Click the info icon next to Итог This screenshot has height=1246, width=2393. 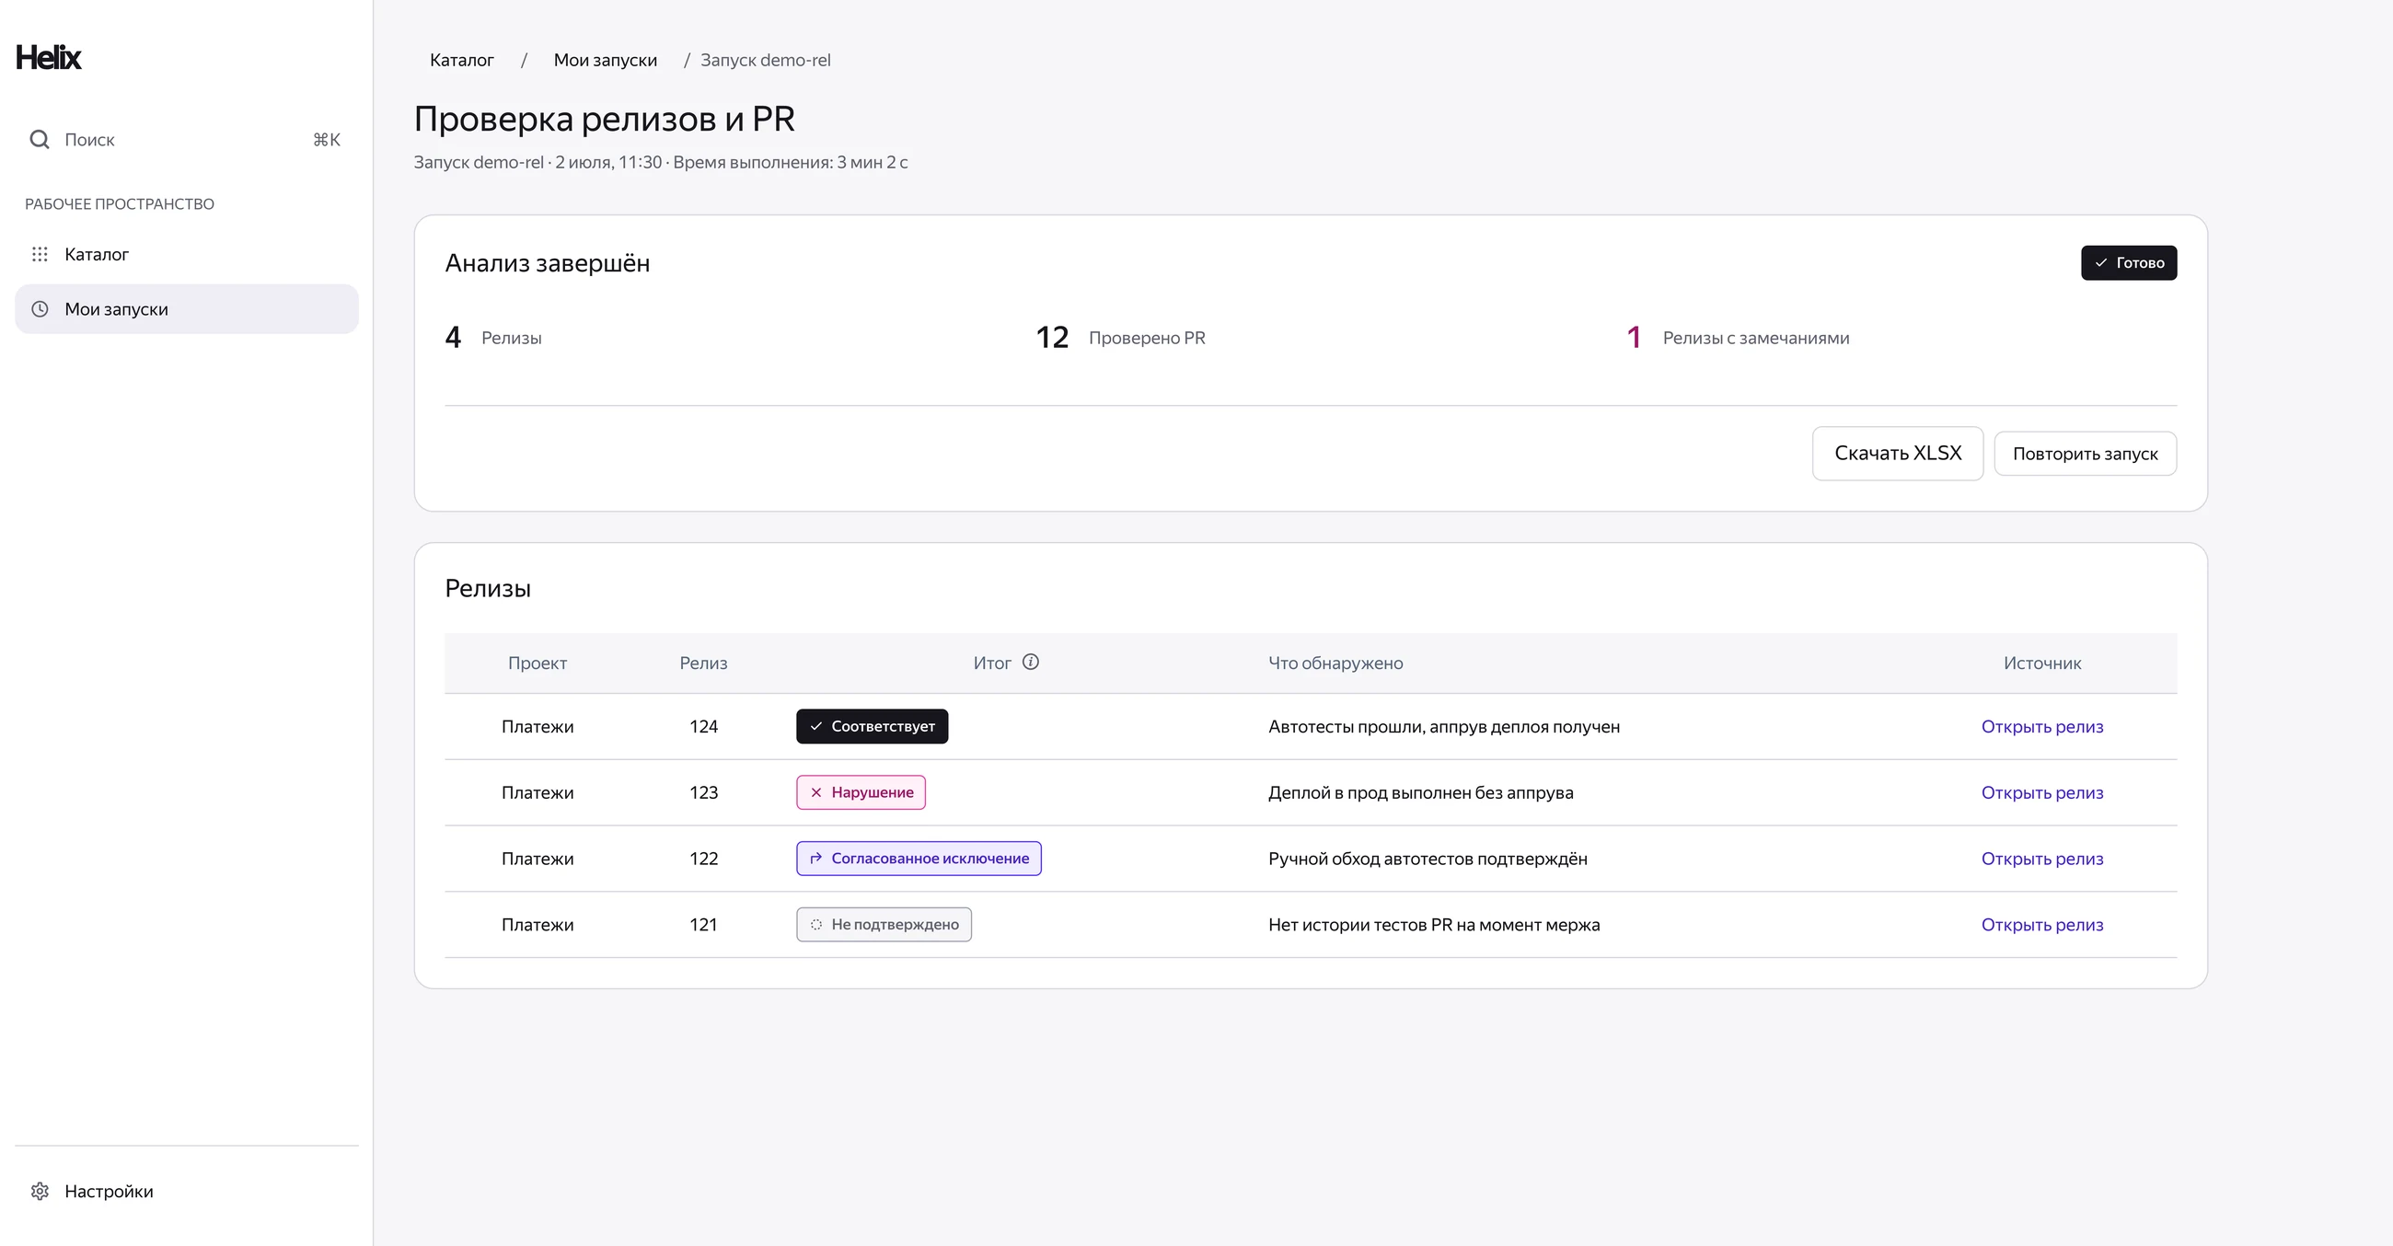click(1030, 662)
